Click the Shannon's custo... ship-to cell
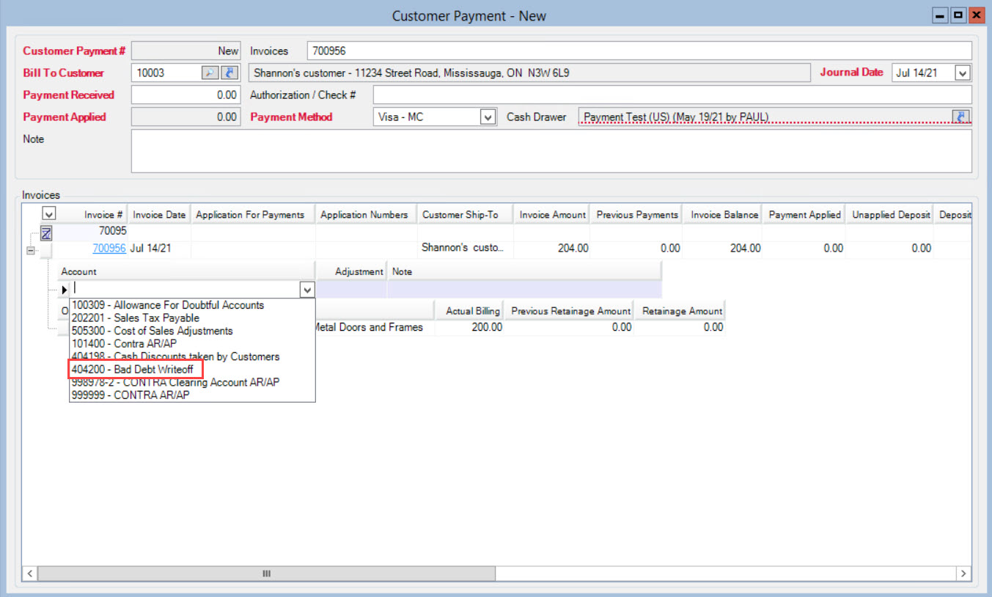 click(x=465, y=249)
